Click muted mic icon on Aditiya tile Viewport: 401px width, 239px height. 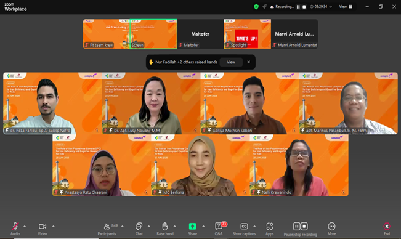point(204,131)
